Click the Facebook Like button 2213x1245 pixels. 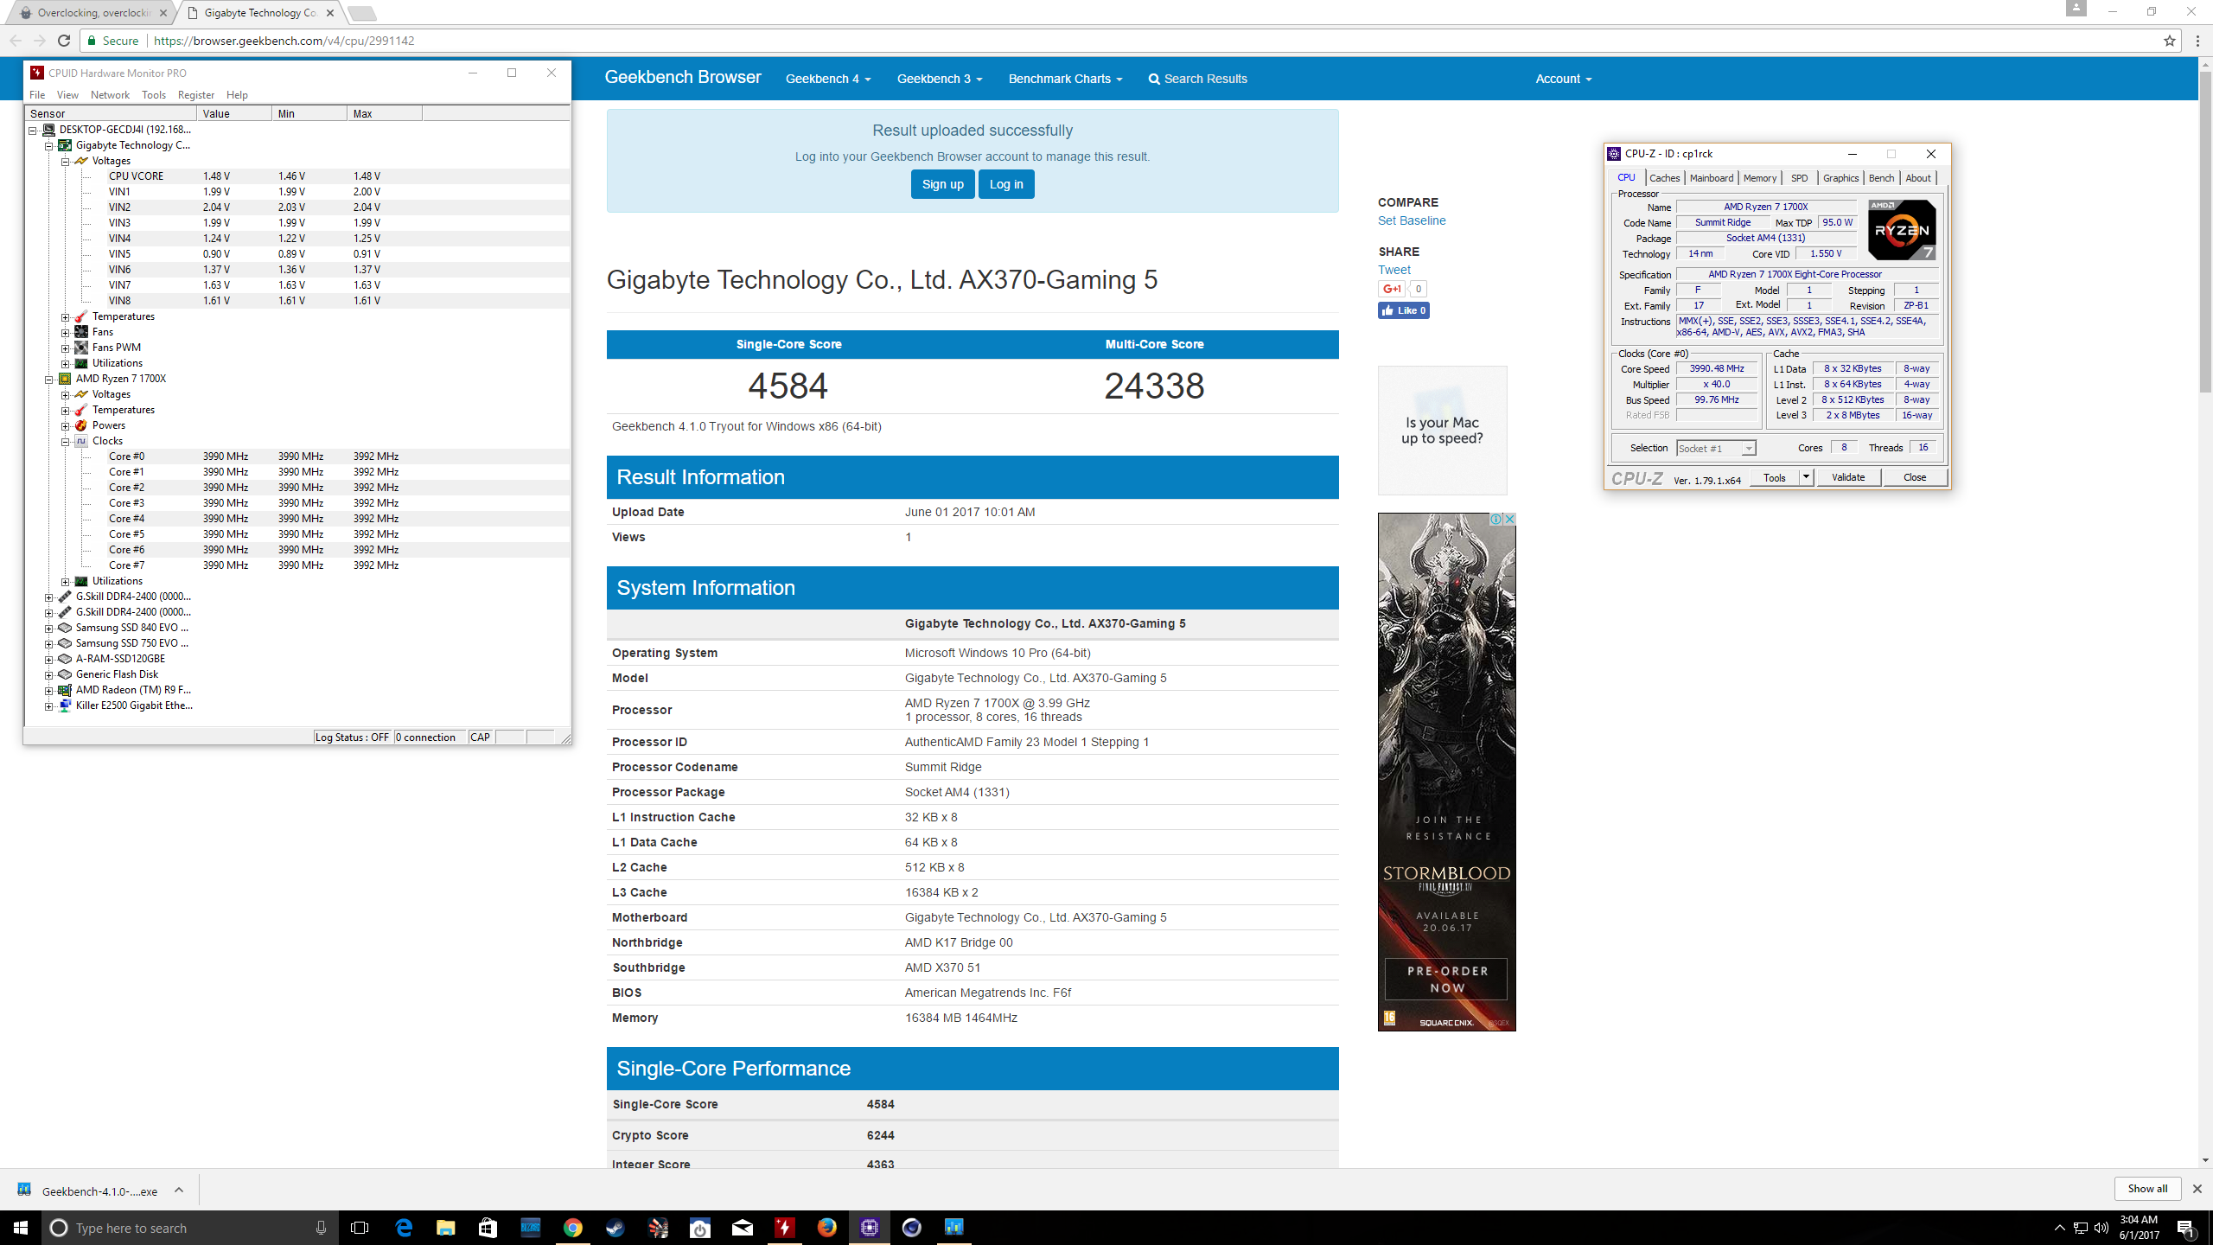point(1403,310)
